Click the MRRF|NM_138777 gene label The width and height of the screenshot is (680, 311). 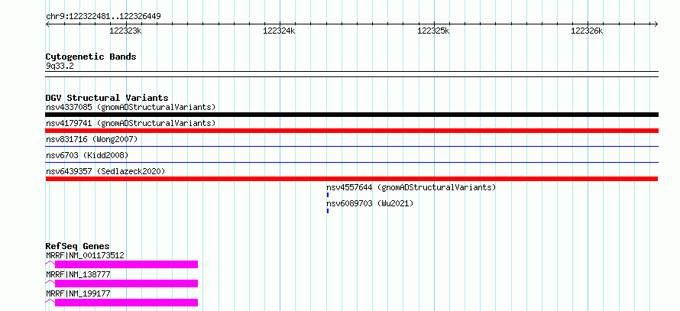78,274
